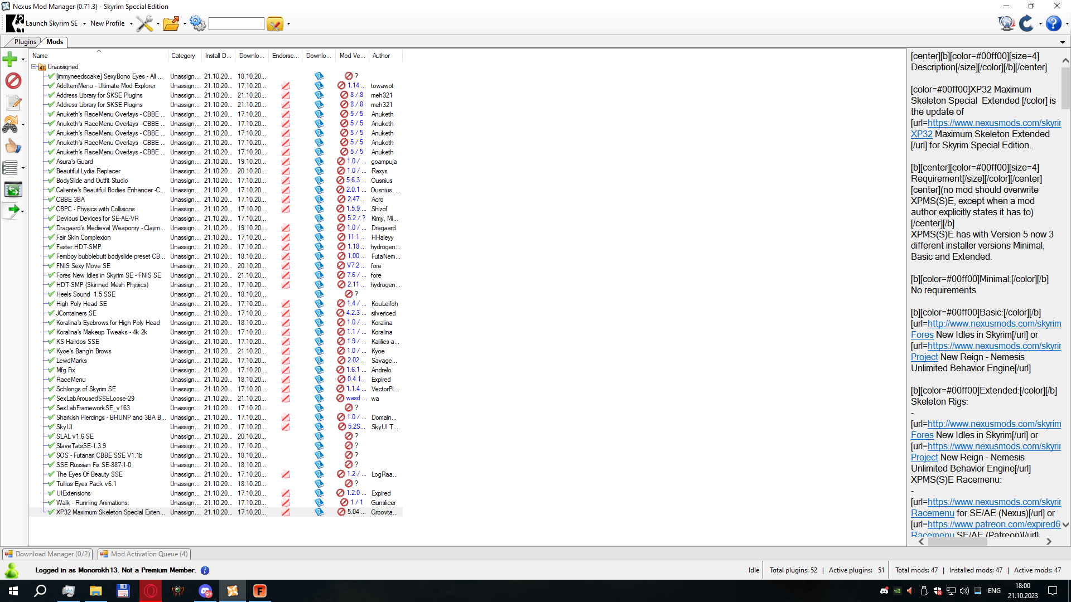Open Windows Start menu
The width and height of the screenshot is (1071, 602).
(13, 591)
